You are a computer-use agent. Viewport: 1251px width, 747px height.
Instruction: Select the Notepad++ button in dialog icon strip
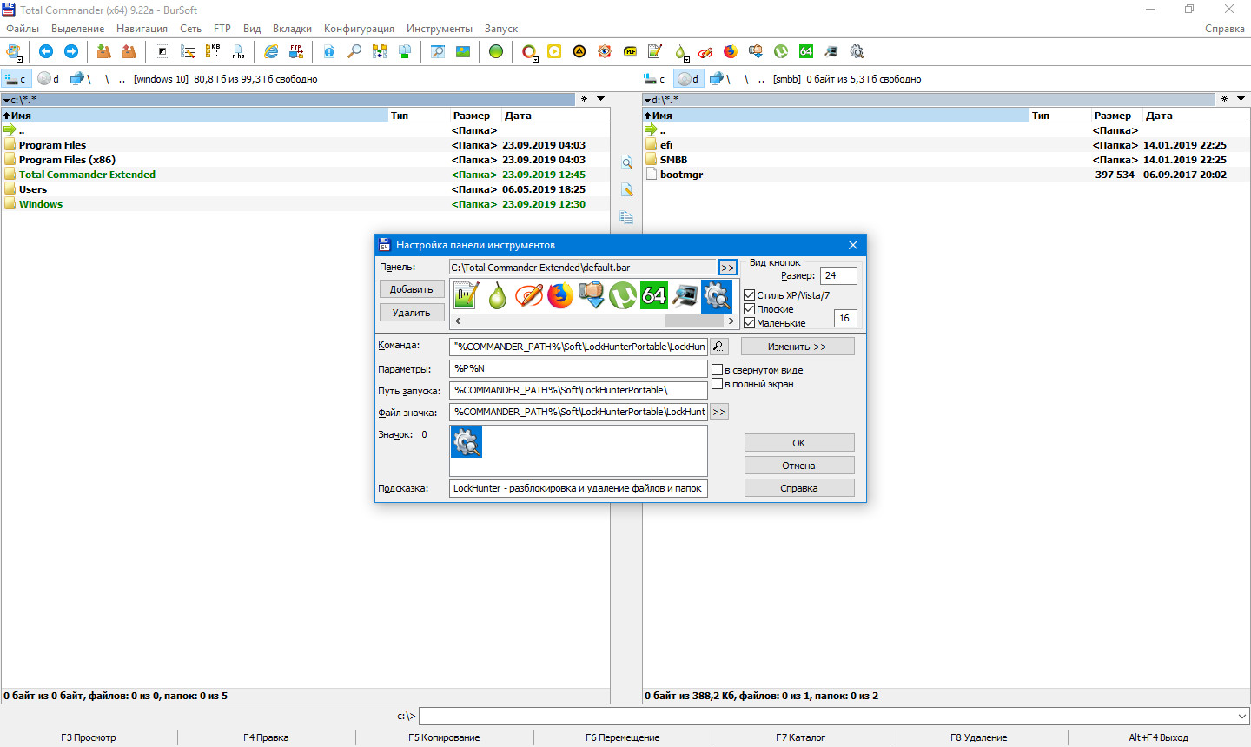coord(467,296)
